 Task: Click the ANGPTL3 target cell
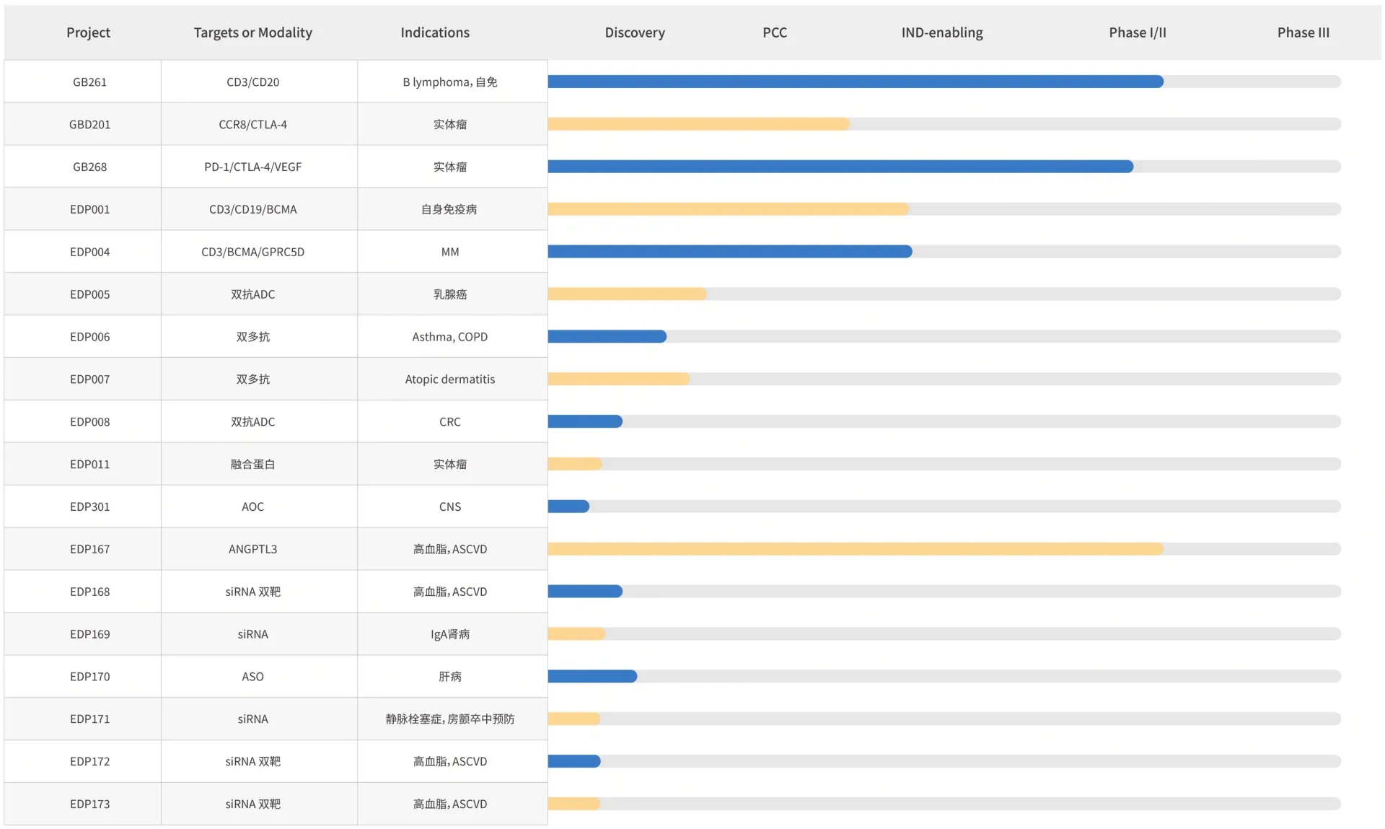pyautogui.click(x=252, y=549)
